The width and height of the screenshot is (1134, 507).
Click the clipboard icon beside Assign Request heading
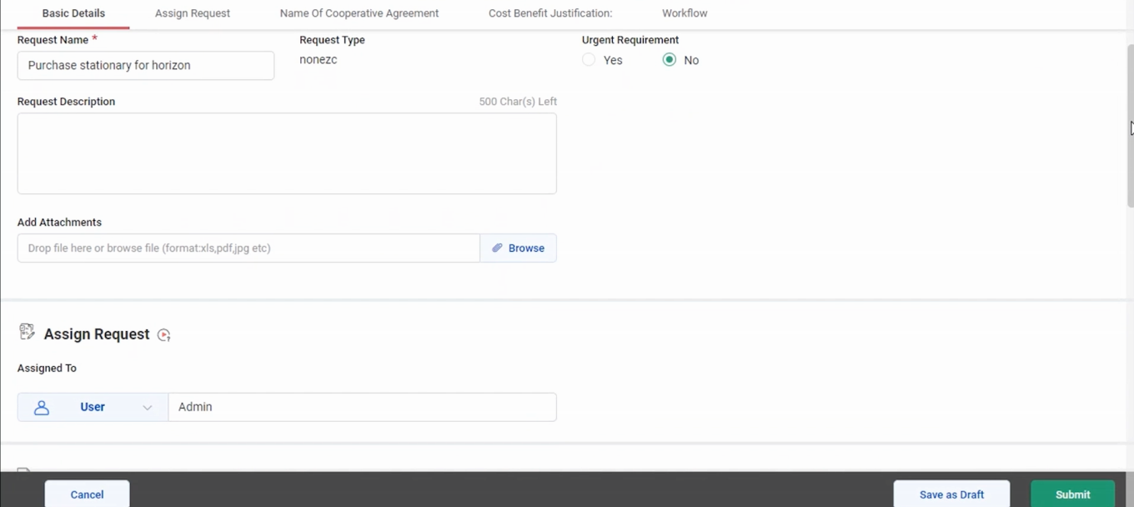point(27,332)
